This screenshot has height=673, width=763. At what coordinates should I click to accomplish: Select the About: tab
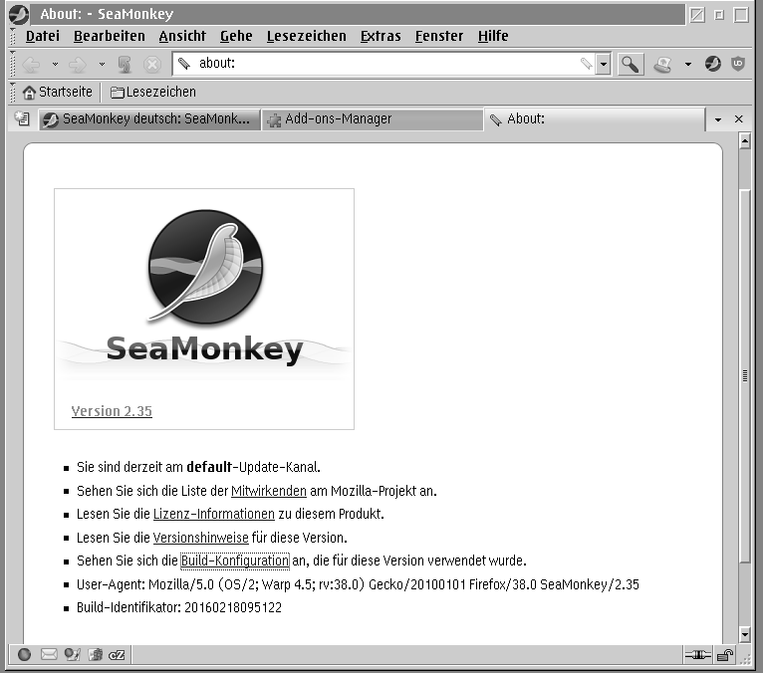(594, 119)
